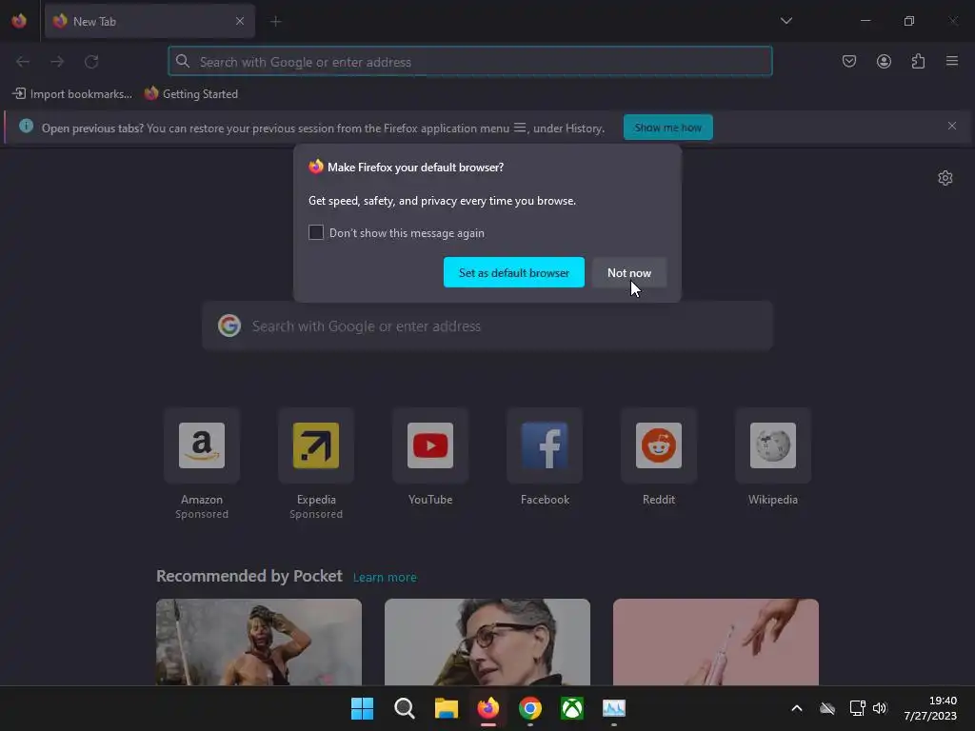Close the New Tab tab
The width and height of the screenshot is (975, 731).
tap(240, 21)
